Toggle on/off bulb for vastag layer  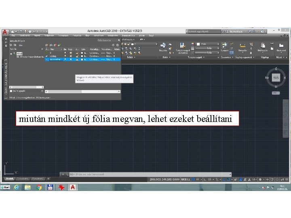tap(65, 56)
